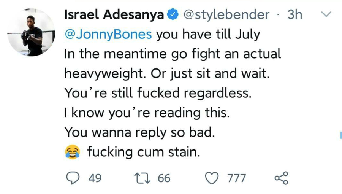Screen dimensions: 342x194
Task: Click the line "heavyweight. Or just sit and wait."
Action: coord(167,73)
